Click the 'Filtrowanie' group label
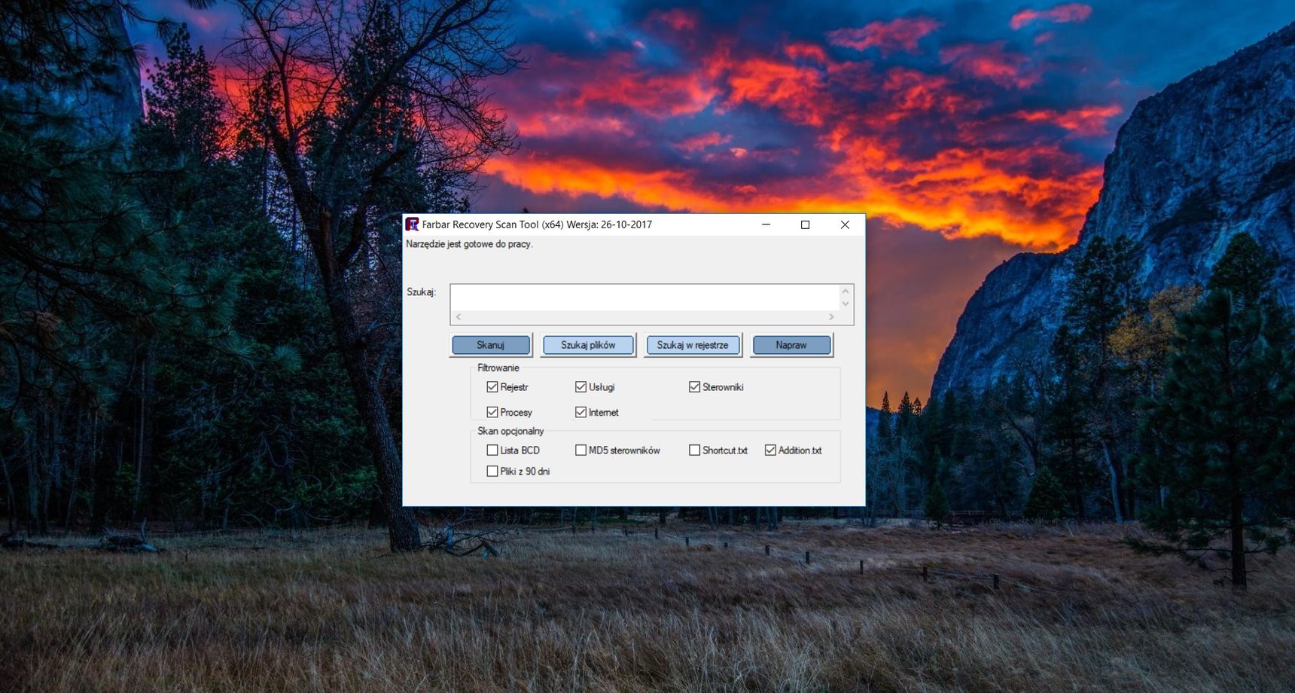This screenshot has height=693, width=1295. click(x=498, y=368)
